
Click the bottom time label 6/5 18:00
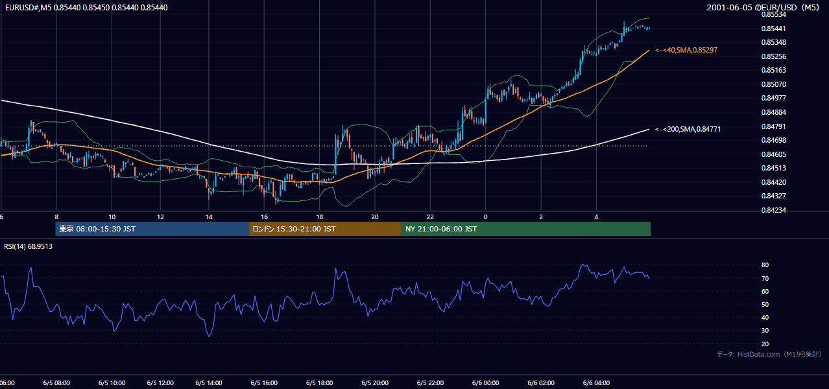click(x=320, y=383)
